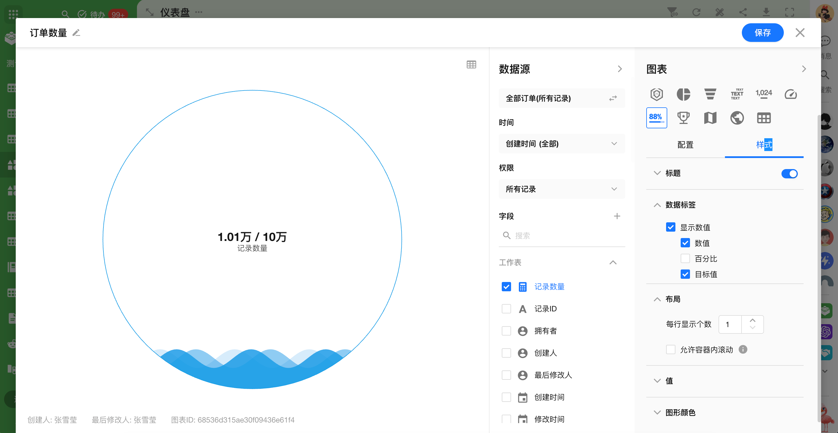Select the pivot table chart icon

pos(763,118)
